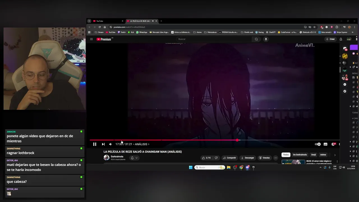Open the Kick bookmark
This screenshot has height=202, width=359.
tap(131, 32)
